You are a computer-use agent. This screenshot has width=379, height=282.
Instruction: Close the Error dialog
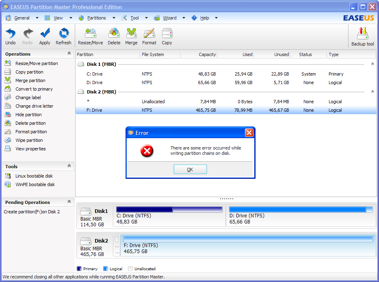(x=249, y=132)
